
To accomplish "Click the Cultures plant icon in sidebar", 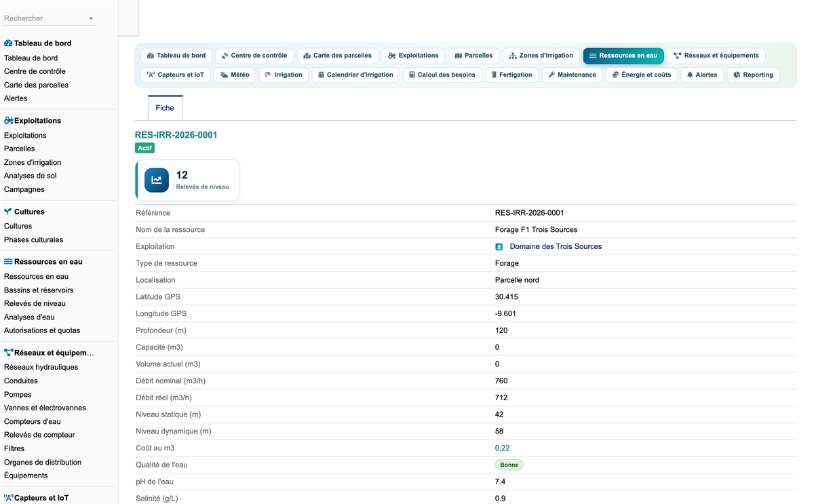I will [8, 212].
